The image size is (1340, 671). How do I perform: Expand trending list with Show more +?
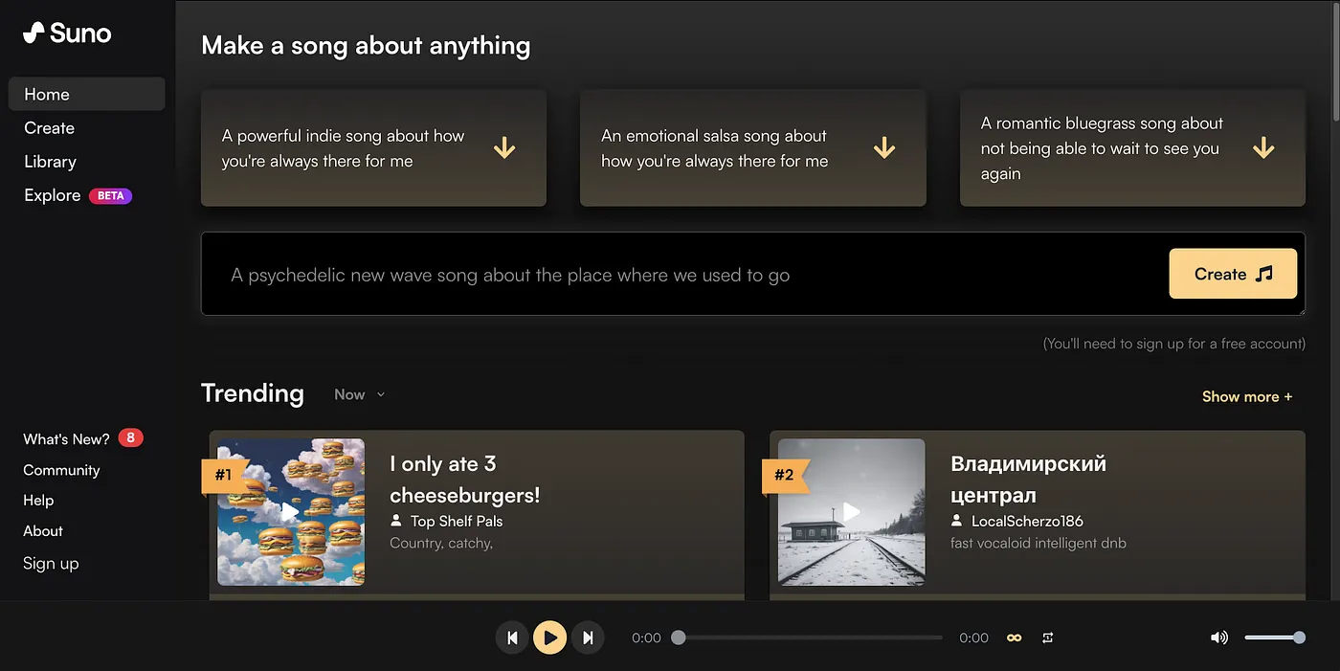pyautogui.click(x=1247, y=396)
